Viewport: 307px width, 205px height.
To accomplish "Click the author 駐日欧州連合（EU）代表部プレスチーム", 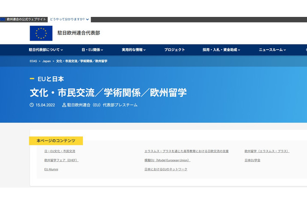I will (102, 105).
